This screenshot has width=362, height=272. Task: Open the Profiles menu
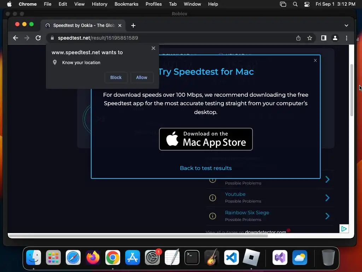153,4
